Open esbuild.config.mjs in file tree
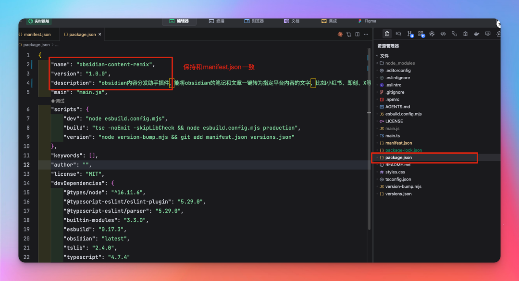519x281 pixels. tap(404, 114)
